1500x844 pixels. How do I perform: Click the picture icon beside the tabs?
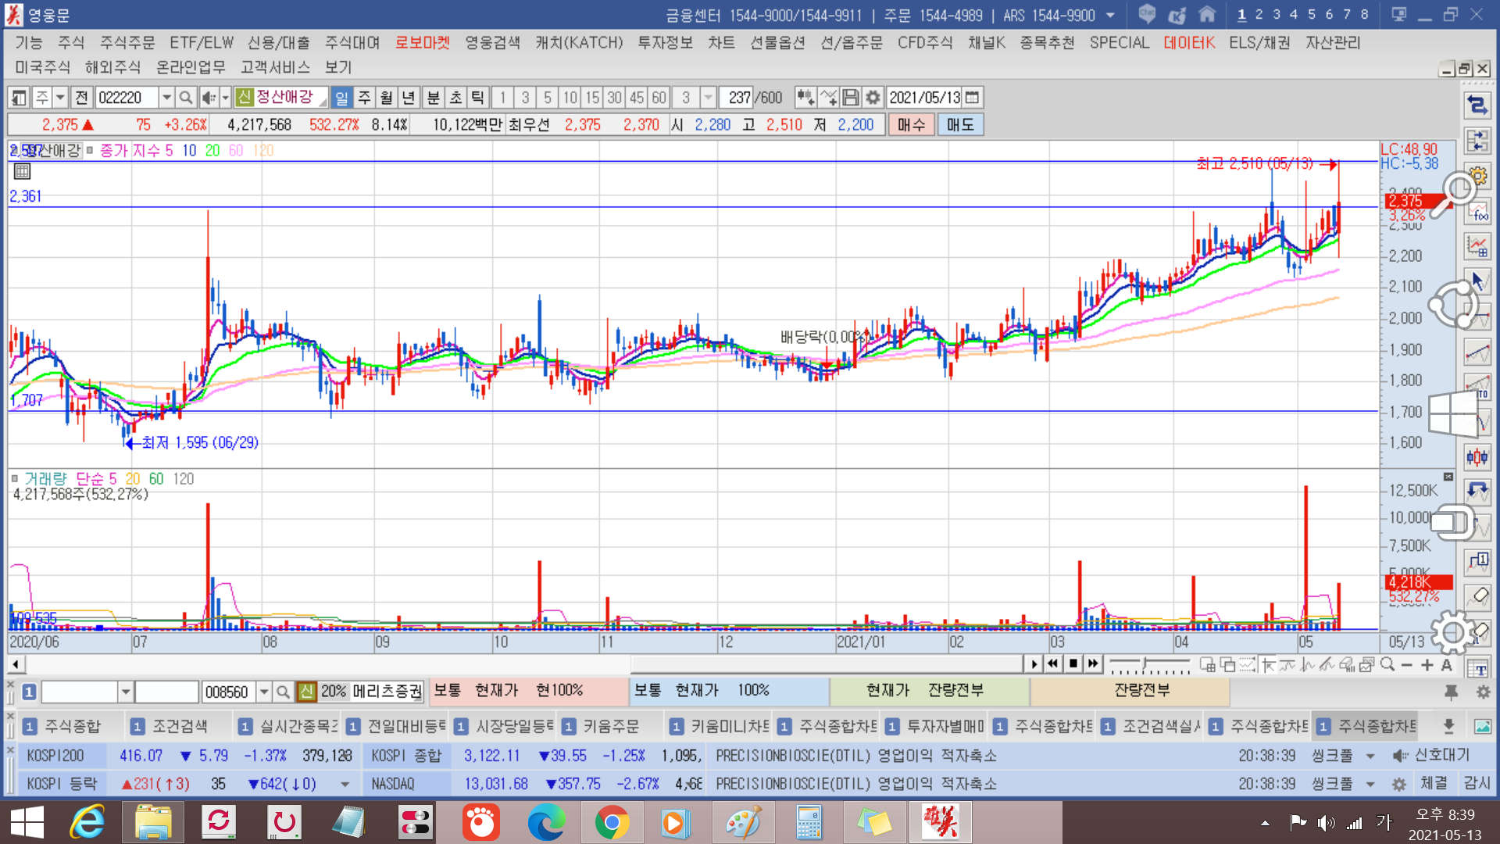pyautogui.click(x=1482, y=726)
